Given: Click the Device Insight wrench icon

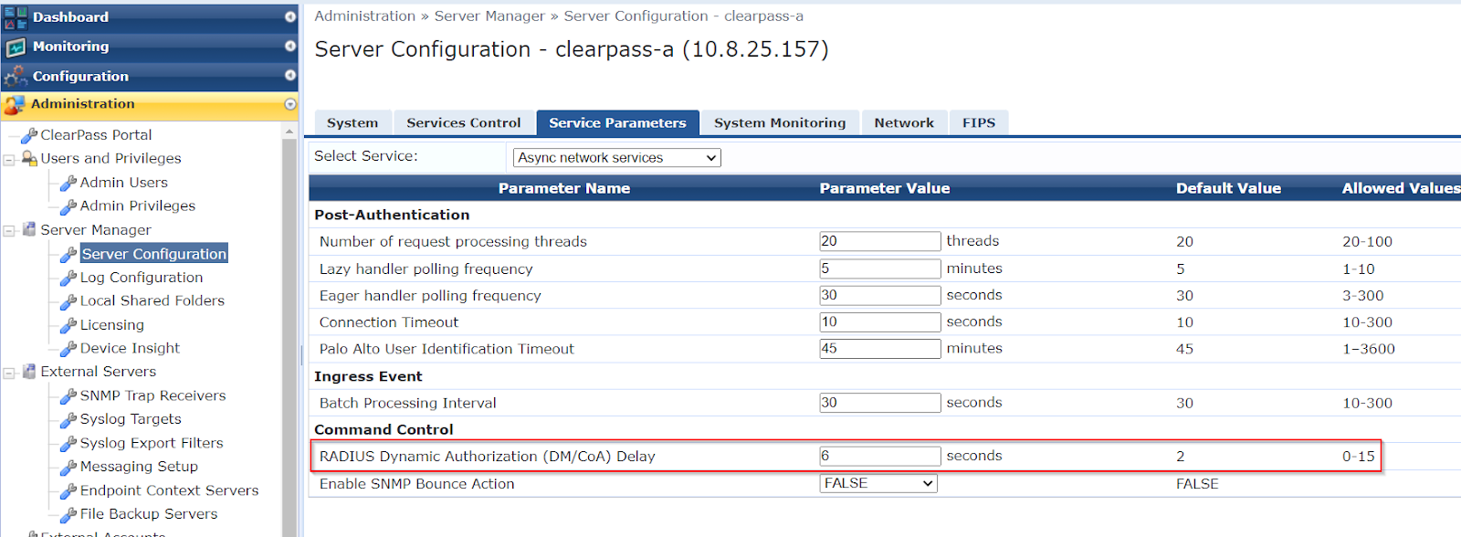Looking at the screenshot, I should pyautogui.click(x=68, y=349).
